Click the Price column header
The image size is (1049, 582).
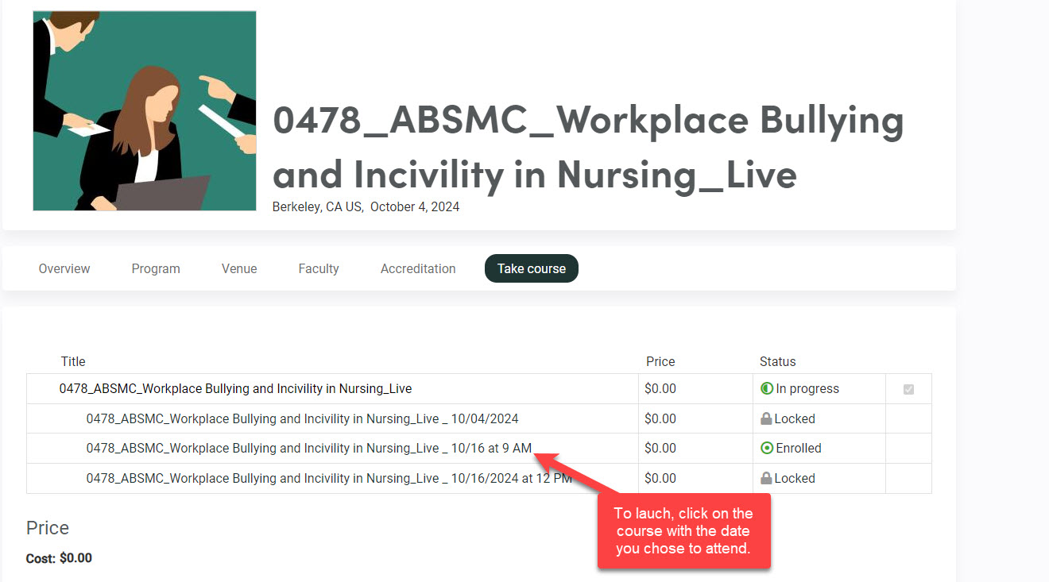click(660, 361)
